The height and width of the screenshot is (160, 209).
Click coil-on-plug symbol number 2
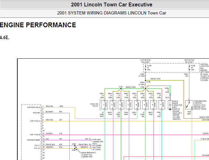(129, 105)
